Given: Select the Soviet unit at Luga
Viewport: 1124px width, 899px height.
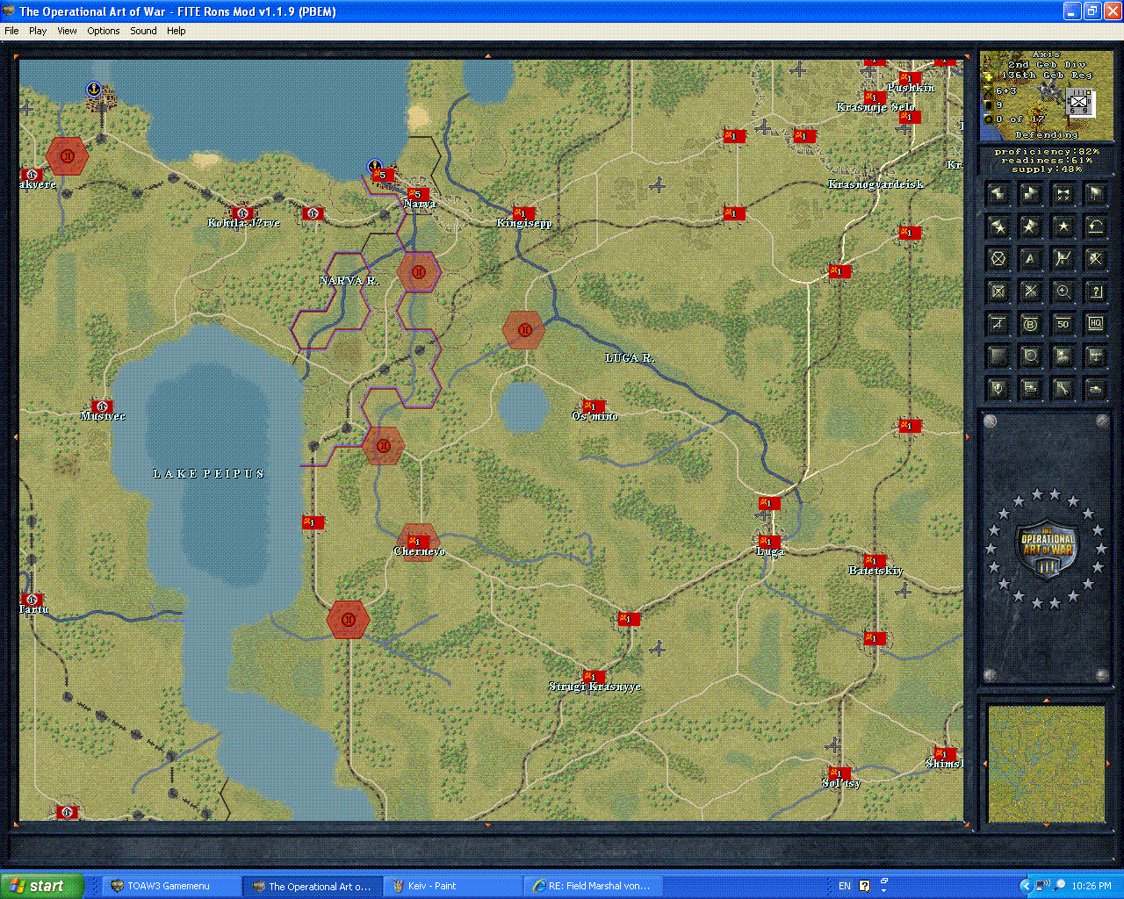Looking at the screenshot, I should tap(769, 542).
